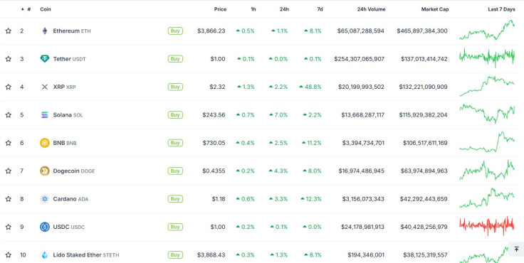
Task: Open the Dogecoin DOGE coin page
Action: click(x=74, y=171)
